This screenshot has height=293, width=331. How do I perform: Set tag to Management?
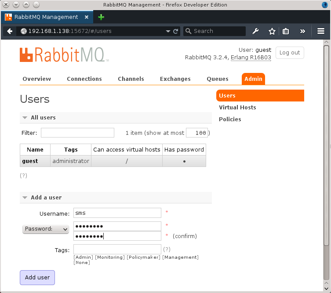[180, 257]
